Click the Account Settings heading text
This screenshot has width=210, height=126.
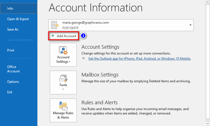(x=100, y=47)
